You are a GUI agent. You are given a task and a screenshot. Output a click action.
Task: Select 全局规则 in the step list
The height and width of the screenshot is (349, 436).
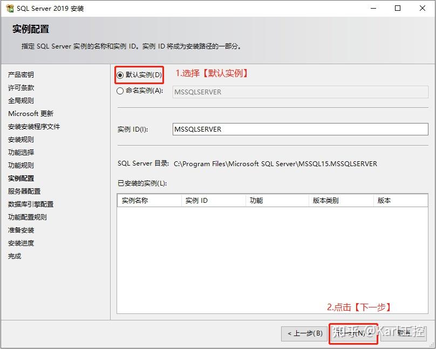coord(21,100)
